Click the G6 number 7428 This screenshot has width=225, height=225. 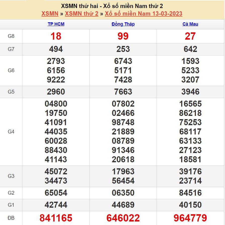pos(123,80)
